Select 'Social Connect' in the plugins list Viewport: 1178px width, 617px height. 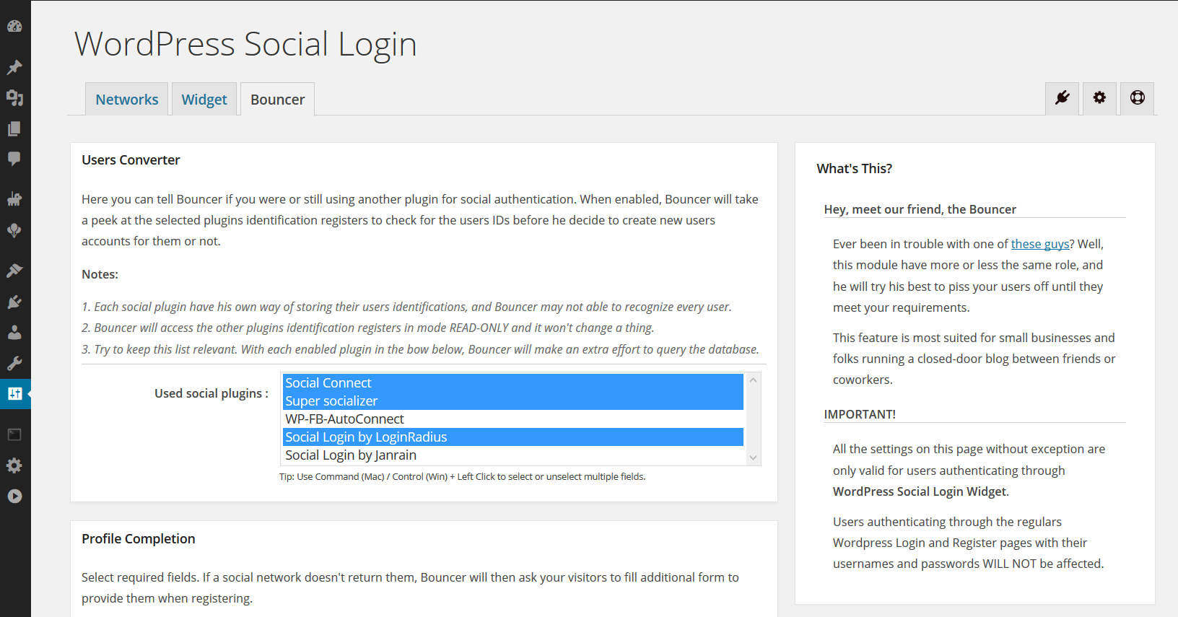(x=513, y=383)
